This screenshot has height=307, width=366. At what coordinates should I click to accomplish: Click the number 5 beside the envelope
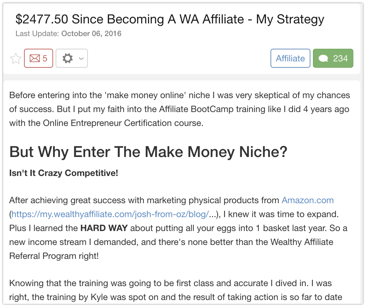pyautogui.click(x=45, y=59)
